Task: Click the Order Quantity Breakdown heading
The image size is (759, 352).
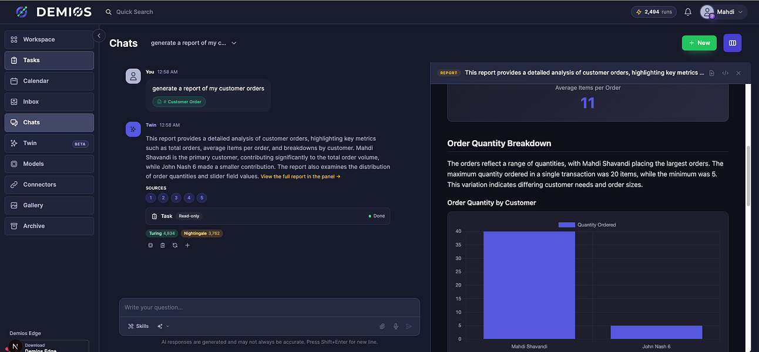Action: [499, 143]
